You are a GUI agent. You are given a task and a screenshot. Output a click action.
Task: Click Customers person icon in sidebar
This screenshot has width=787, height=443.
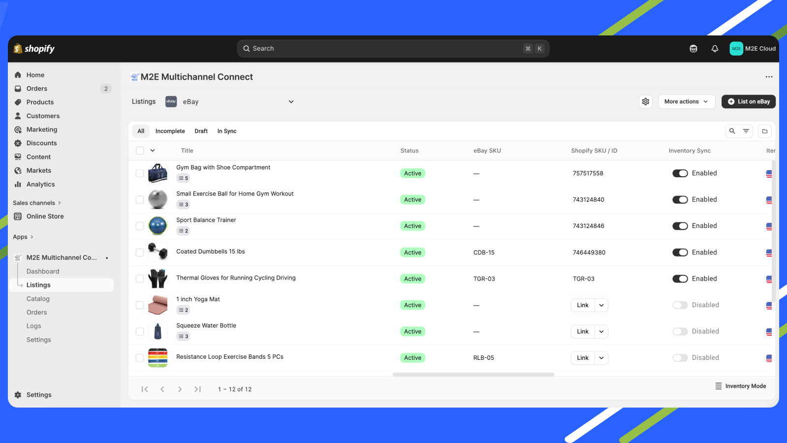pyautogui.click(x=18, y=116)
